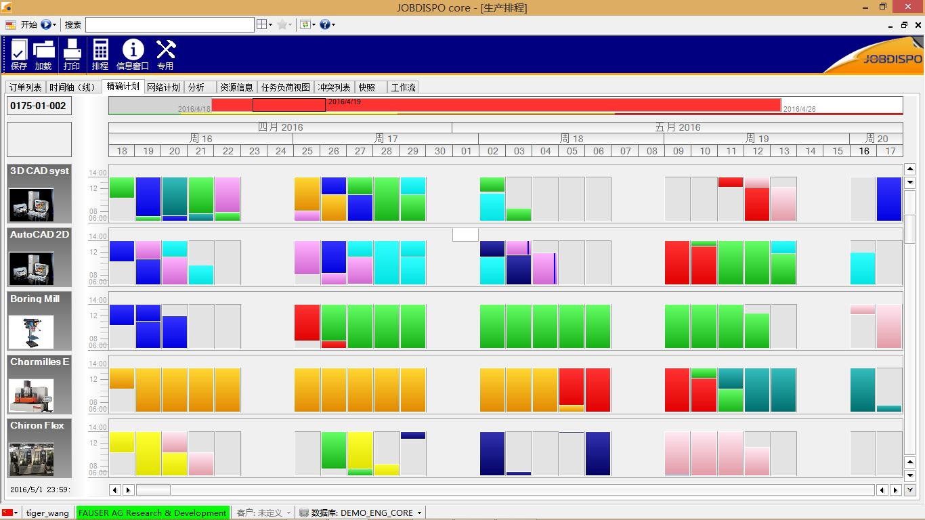The image size is (925, 520).
Task: Click the 0175-01-002 order button
Action: (x=39, y=106)
